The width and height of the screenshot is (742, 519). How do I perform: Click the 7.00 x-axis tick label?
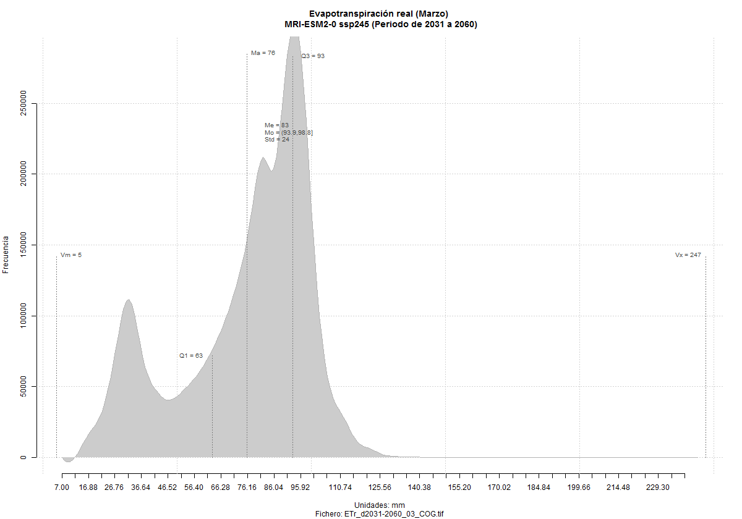(61, 487)
